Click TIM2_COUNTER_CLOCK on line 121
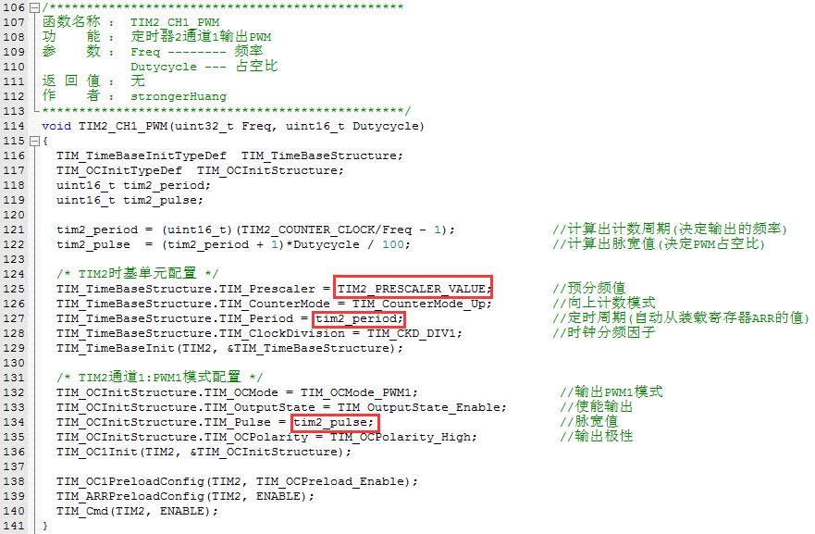Viewport: 815px width, 534px height. [307, 230]
